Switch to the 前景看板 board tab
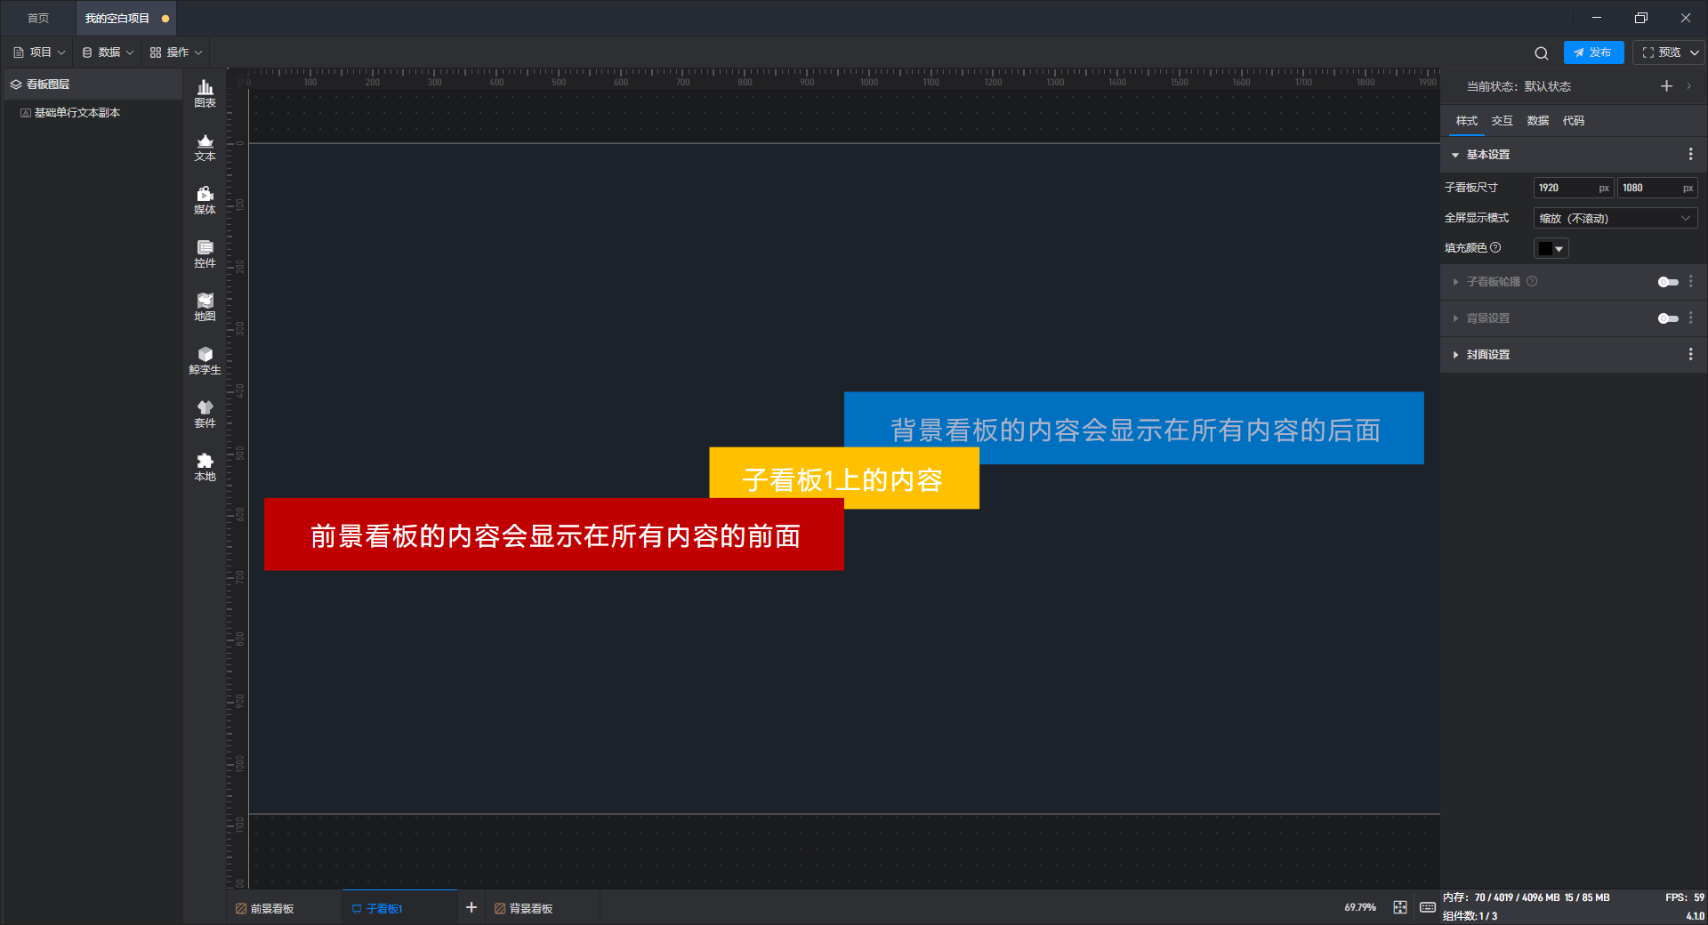1708x925 pixels. [x=284, y=908]
